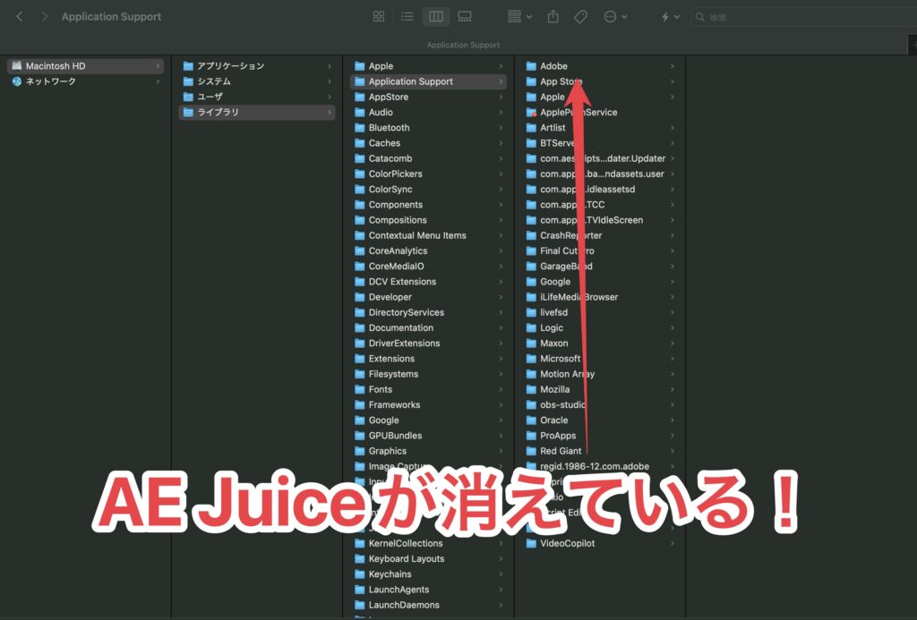Click the GarageBand folder icon

pyautogui.click(x=531, y=266)
